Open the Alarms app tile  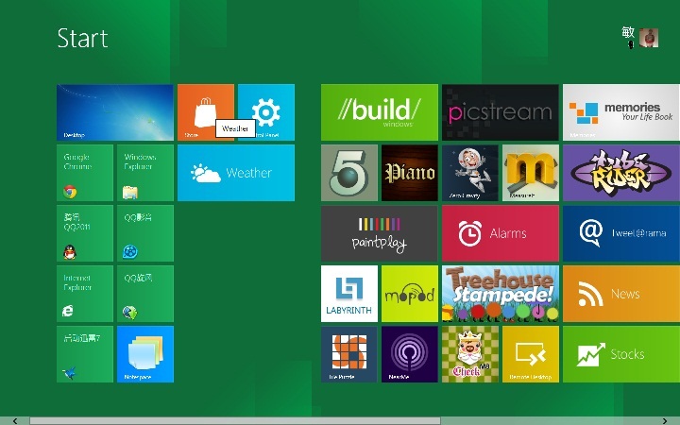coord(500,233)
